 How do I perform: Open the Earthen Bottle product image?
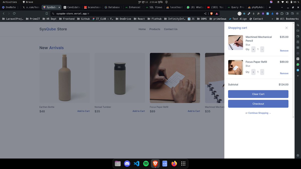point(64,78)
